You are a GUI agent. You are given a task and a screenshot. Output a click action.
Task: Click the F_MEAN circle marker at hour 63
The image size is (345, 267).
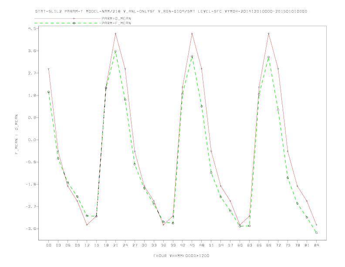(x=250, y=226)
